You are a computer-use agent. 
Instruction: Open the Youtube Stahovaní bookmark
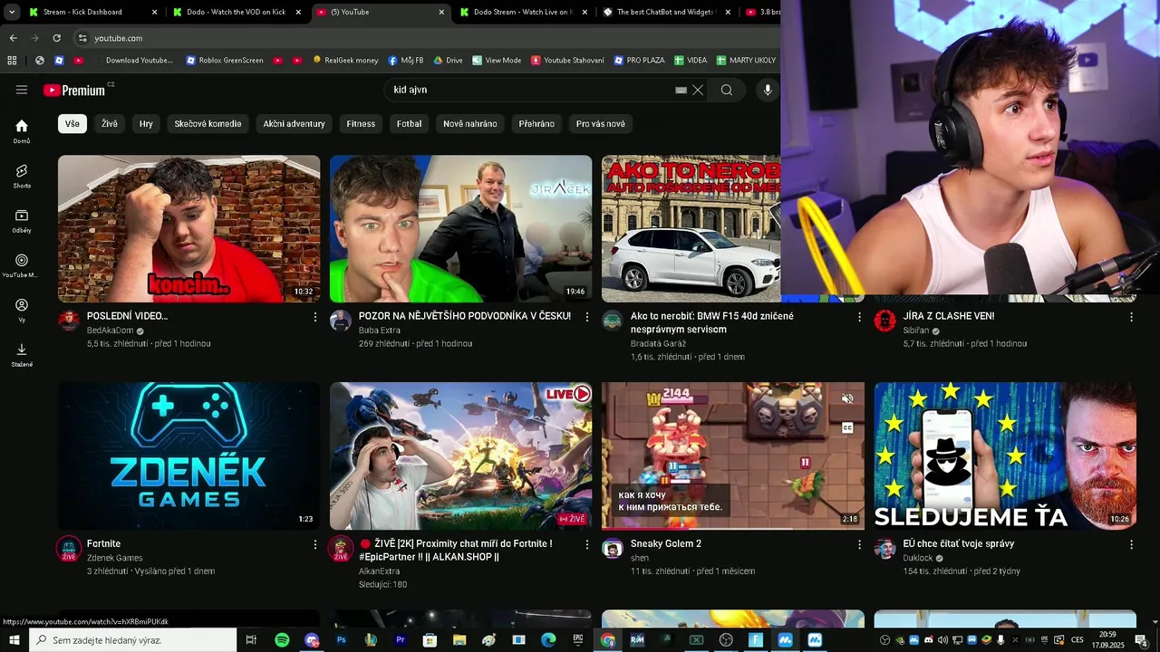[x=567, y=60]
